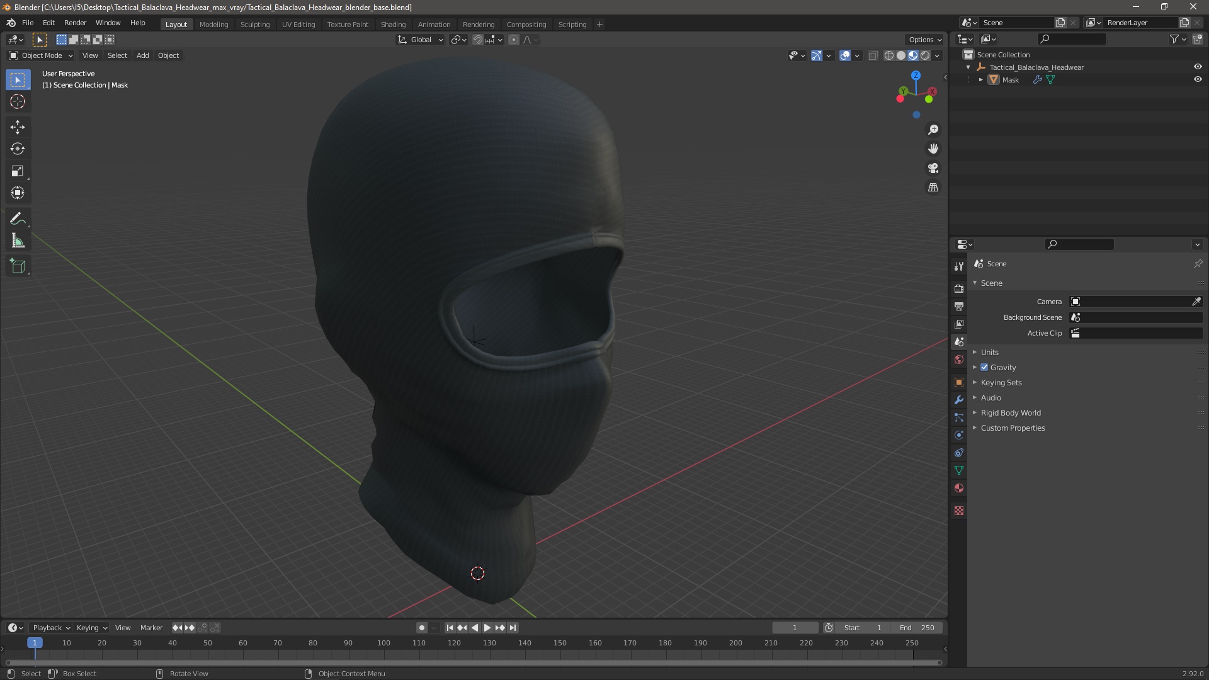
Task: Click the Options button in header
Action: pyautogui.click(x=924, y=40)
